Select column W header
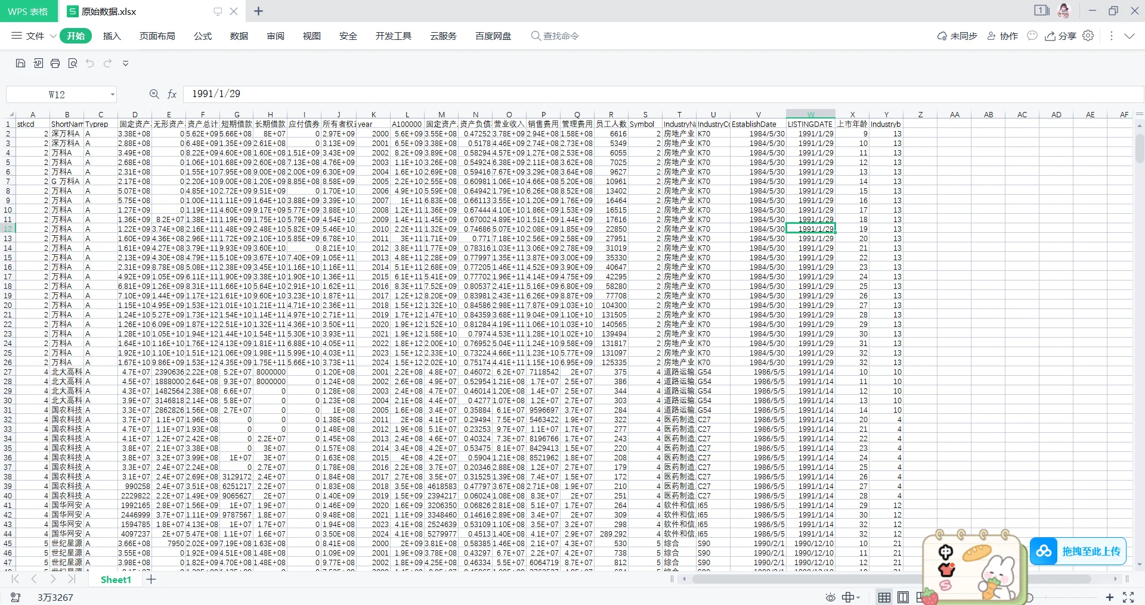Image resolution: width=1145 pixels, height=605 pixels. tap(810, 114)
